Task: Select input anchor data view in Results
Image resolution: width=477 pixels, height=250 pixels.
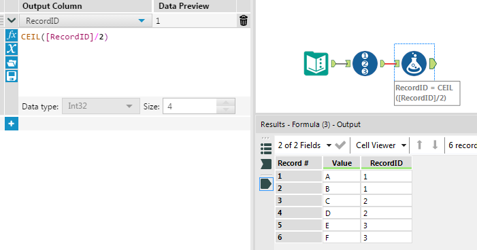Action: click(266, 164)
